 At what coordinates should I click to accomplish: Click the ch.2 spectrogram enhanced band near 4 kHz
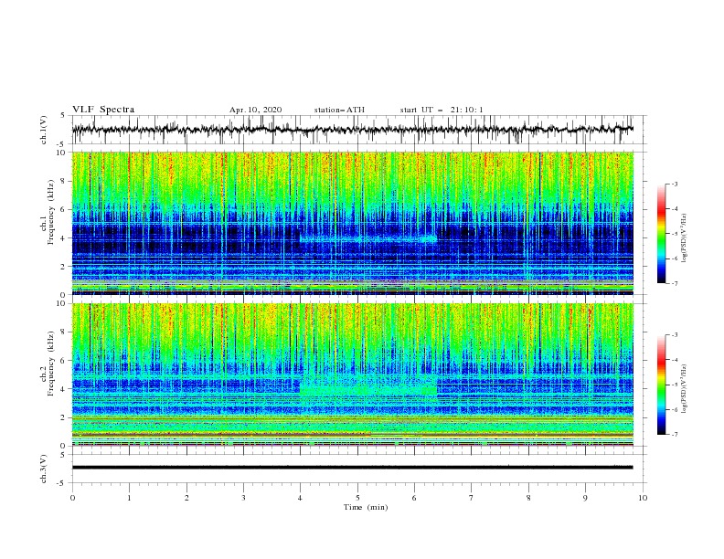click(x=368, y=391)
